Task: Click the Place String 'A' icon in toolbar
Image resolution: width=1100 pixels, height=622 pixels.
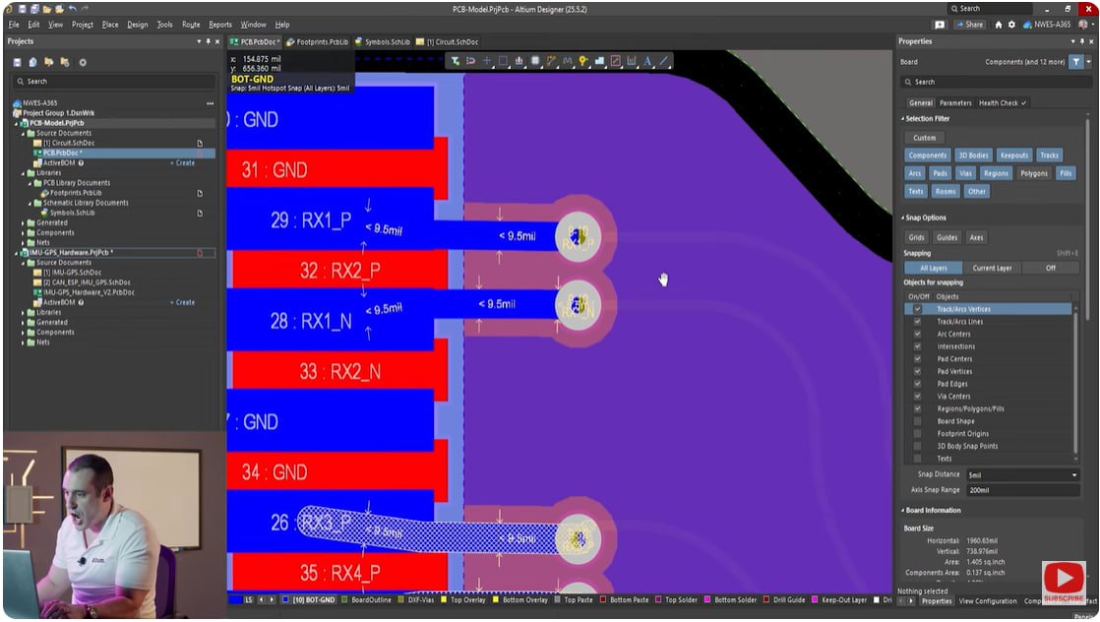Action: click(647, 62)
